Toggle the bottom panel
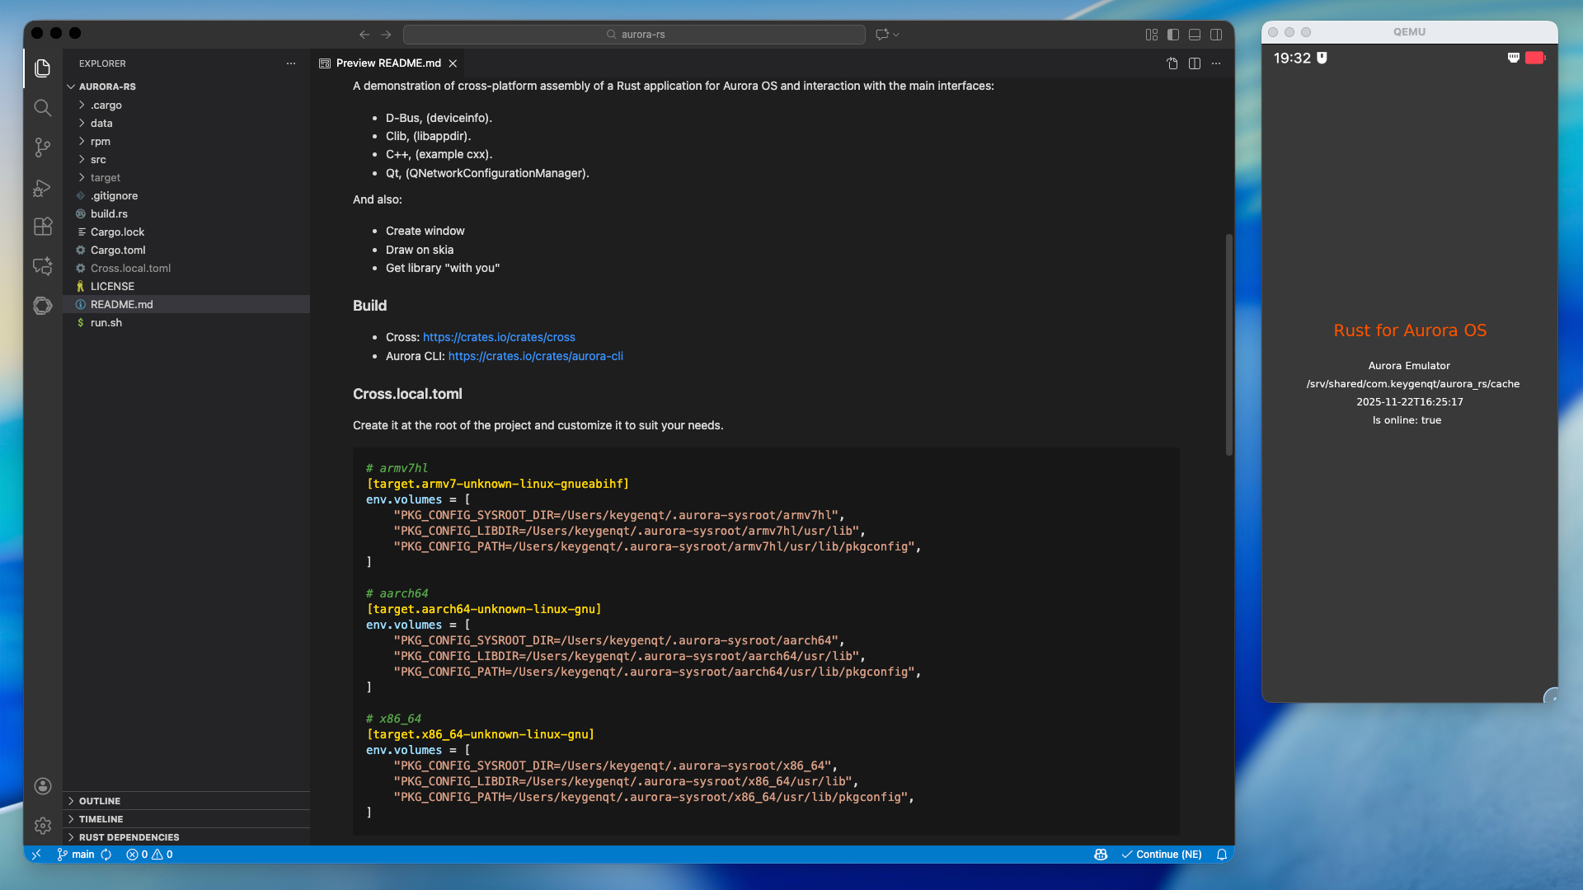The image size is (1583, 890). tap(1195, 35)
